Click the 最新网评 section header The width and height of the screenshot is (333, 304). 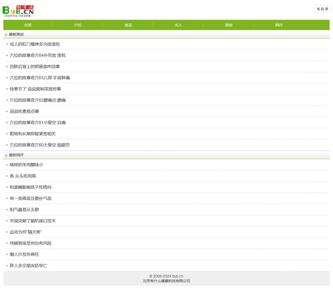pyautogui.click(x=16, y=155)
